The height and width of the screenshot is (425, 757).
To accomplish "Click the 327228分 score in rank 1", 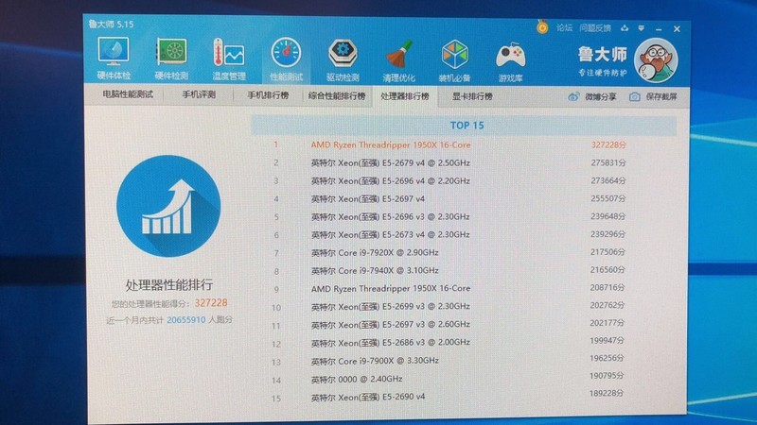I will tap(608, 144).
